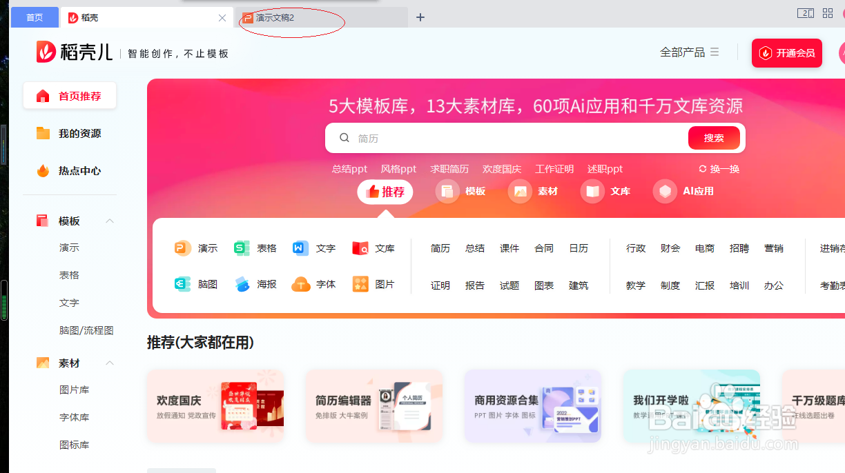Image resolution: width=845 pixels, height=473 pixels.
Task: Select the 演示 presentation icon
Action: click(182, 248)
